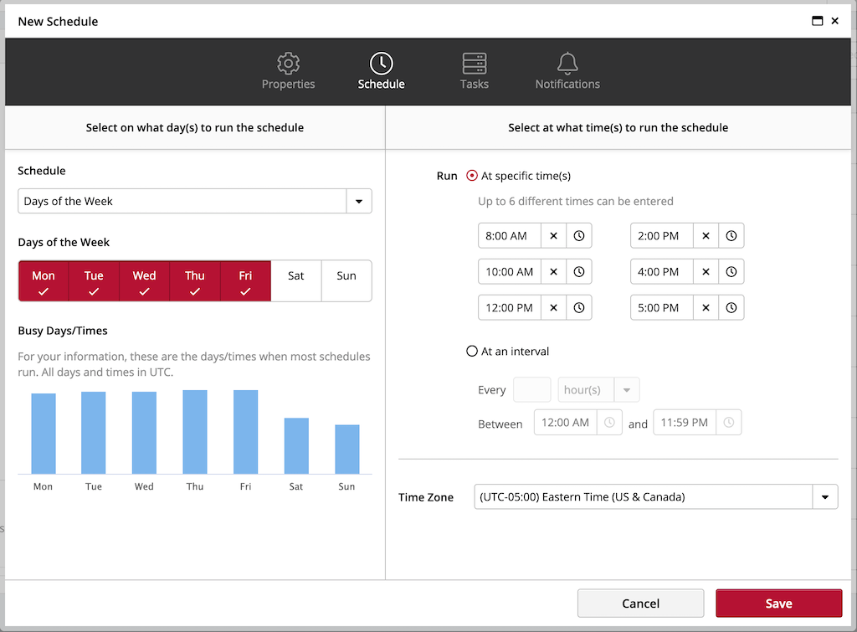Edit the 5:00 PM time field
The height and width of the screenshot is (632, 857).
[x=662, y=308]
